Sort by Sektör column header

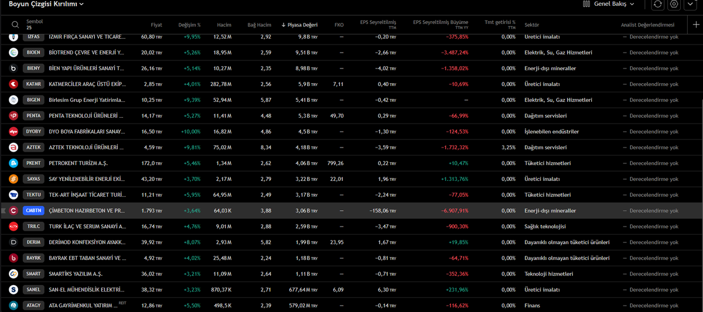click(x=533, y=25)
